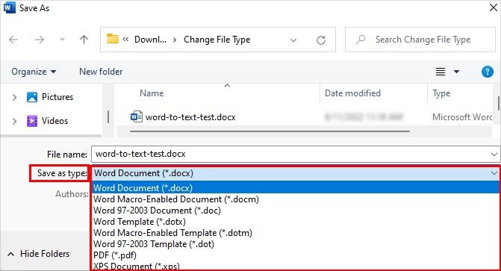Click the search magnifier icon
501x271 pixels.
tap(361, 40)
